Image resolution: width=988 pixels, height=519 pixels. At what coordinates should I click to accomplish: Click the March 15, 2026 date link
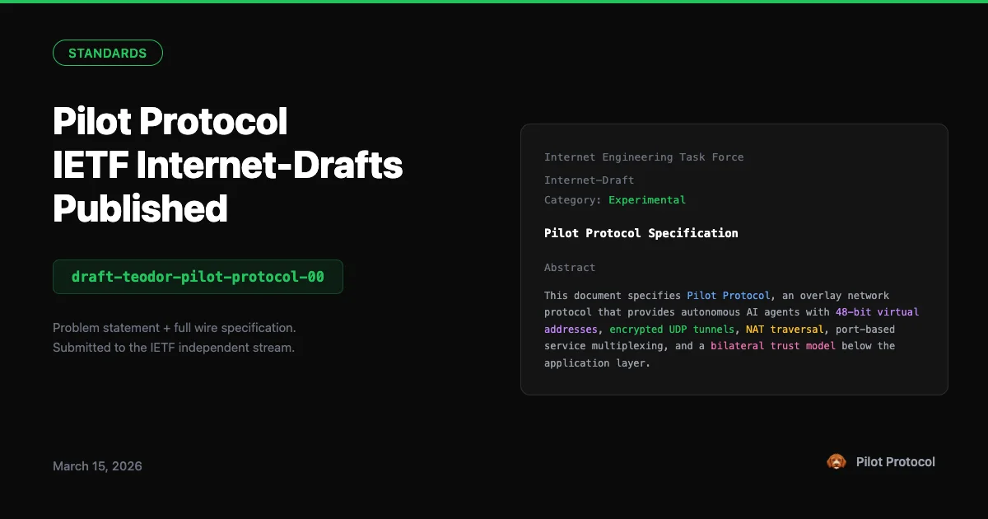tap(97, 465)
